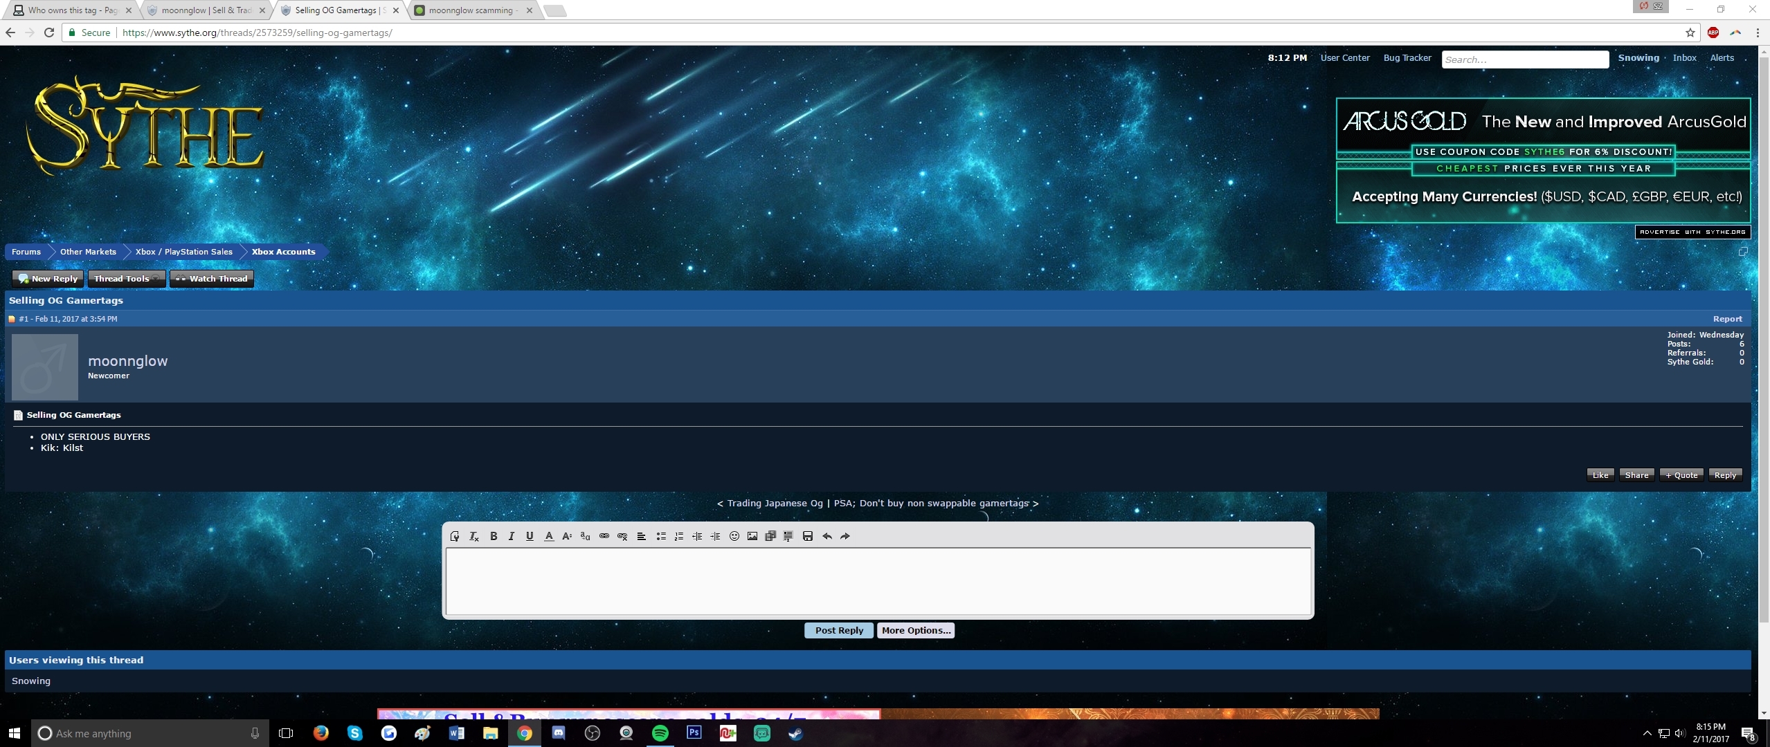Screen dimensions: 1770x747
Task: Click the insert link icon
Action: tap(604, 536)
